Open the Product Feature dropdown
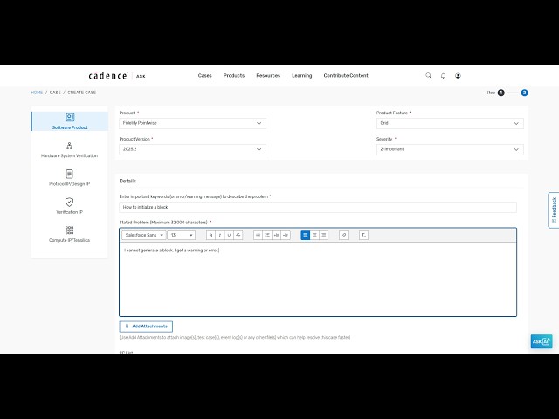This screenshot has width=559, height=419. coord(450,123)
